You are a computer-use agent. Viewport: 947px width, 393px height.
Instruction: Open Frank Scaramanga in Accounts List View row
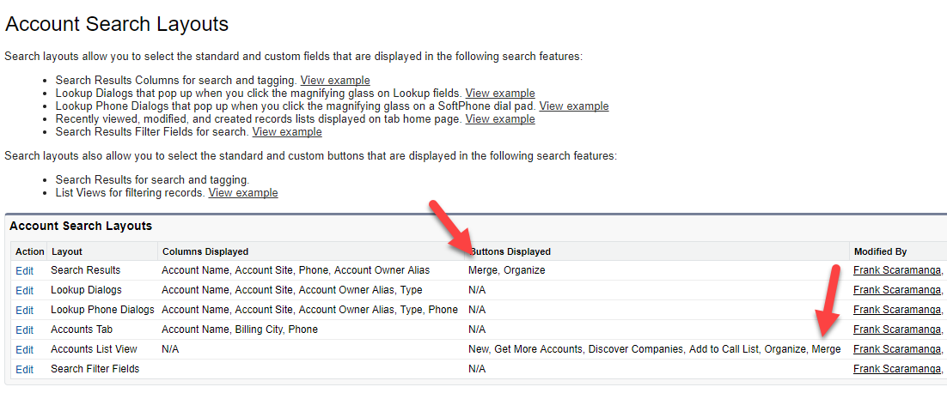pyautogui.click(x=897, y=349)
